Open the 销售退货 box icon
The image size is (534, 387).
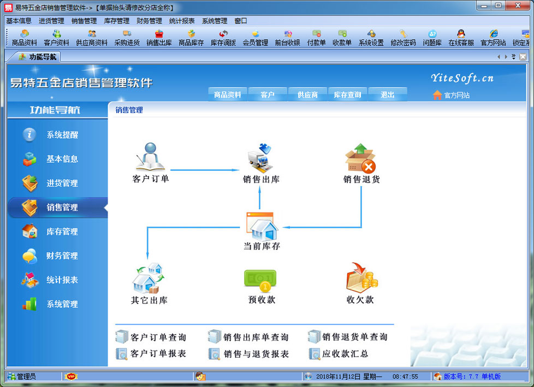click(x=360, y=158)
